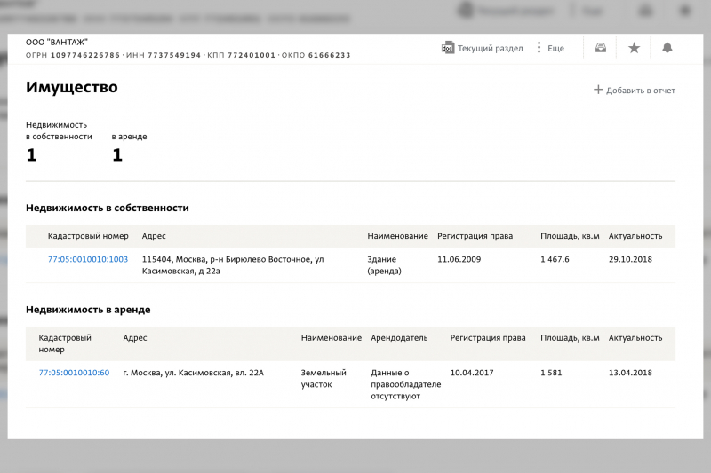This screenshot has width=711, height=473.
Task: Click registration date 10.04.2017
Action: (472, 373)
